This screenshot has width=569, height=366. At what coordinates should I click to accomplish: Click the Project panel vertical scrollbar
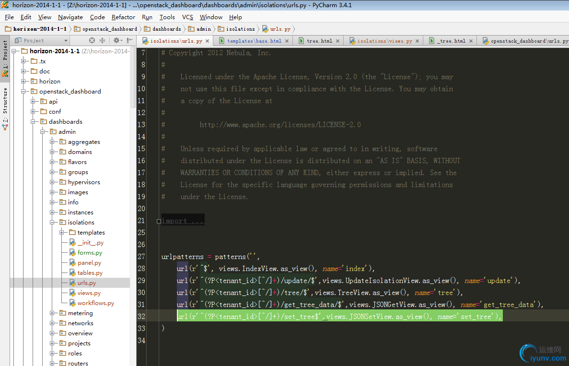(133, 77)
